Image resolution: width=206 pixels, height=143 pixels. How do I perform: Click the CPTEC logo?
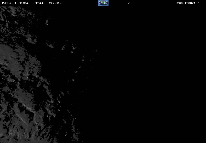103,3
